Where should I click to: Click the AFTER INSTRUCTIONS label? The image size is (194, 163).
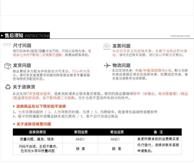180,36
